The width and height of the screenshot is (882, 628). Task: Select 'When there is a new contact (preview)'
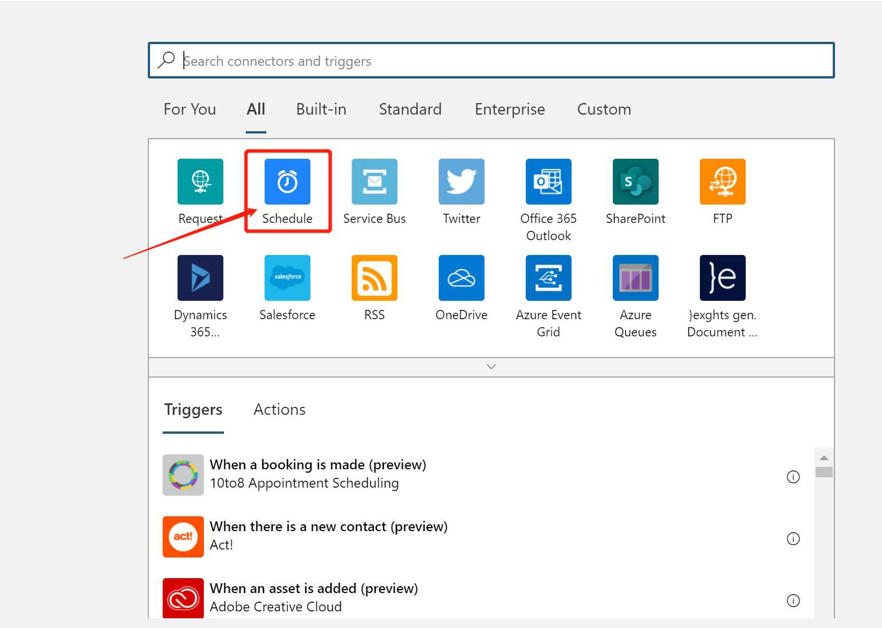[481, 536]
